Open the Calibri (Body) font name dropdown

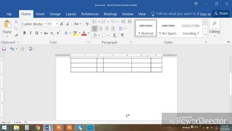(x=45, y=24)
